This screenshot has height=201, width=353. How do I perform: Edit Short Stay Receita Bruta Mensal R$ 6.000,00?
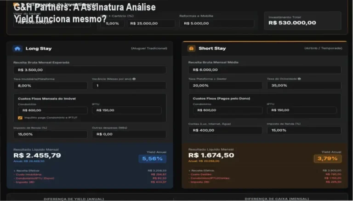pyautogui.click(x=265, y=69)
